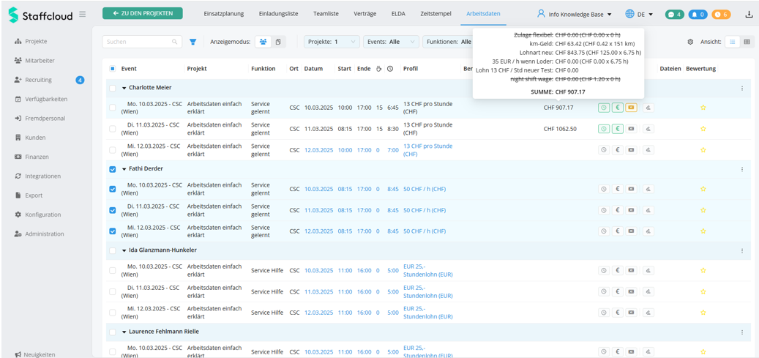This screenshot has height=358, width=759.
Task: Check Charlotte Meier's 11.03.2025 row checkbox
Action: click(112, 129)
